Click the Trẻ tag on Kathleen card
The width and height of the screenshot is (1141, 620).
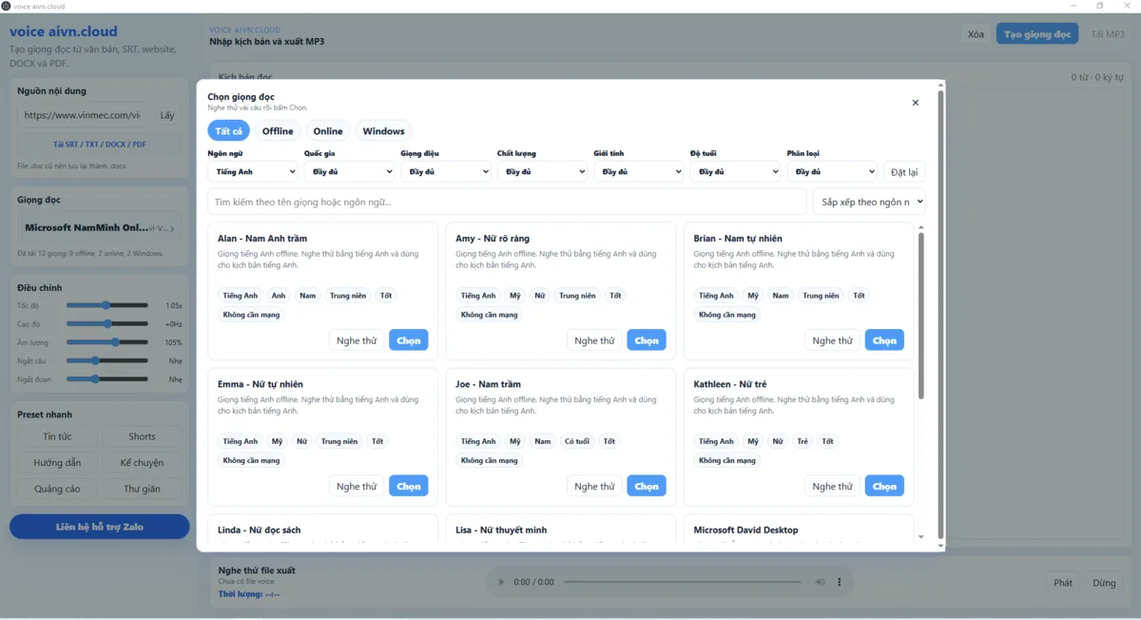click(803, 441)
